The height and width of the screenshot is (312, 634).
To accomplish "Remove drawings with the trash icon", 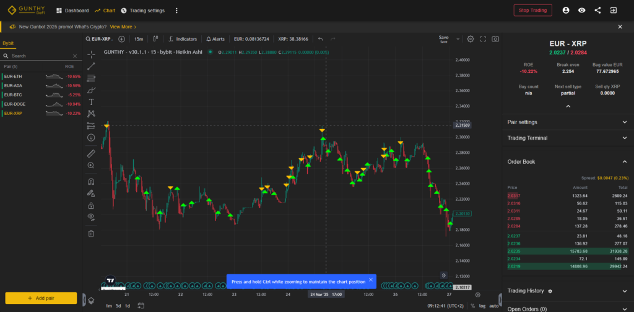I will tap(92, 234).
